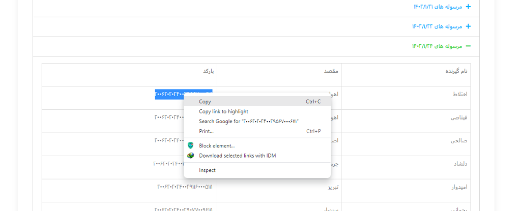Click the بارکد column header
Image resolution: width=521 pixels, height=211 pixels.
click(208, 71)
